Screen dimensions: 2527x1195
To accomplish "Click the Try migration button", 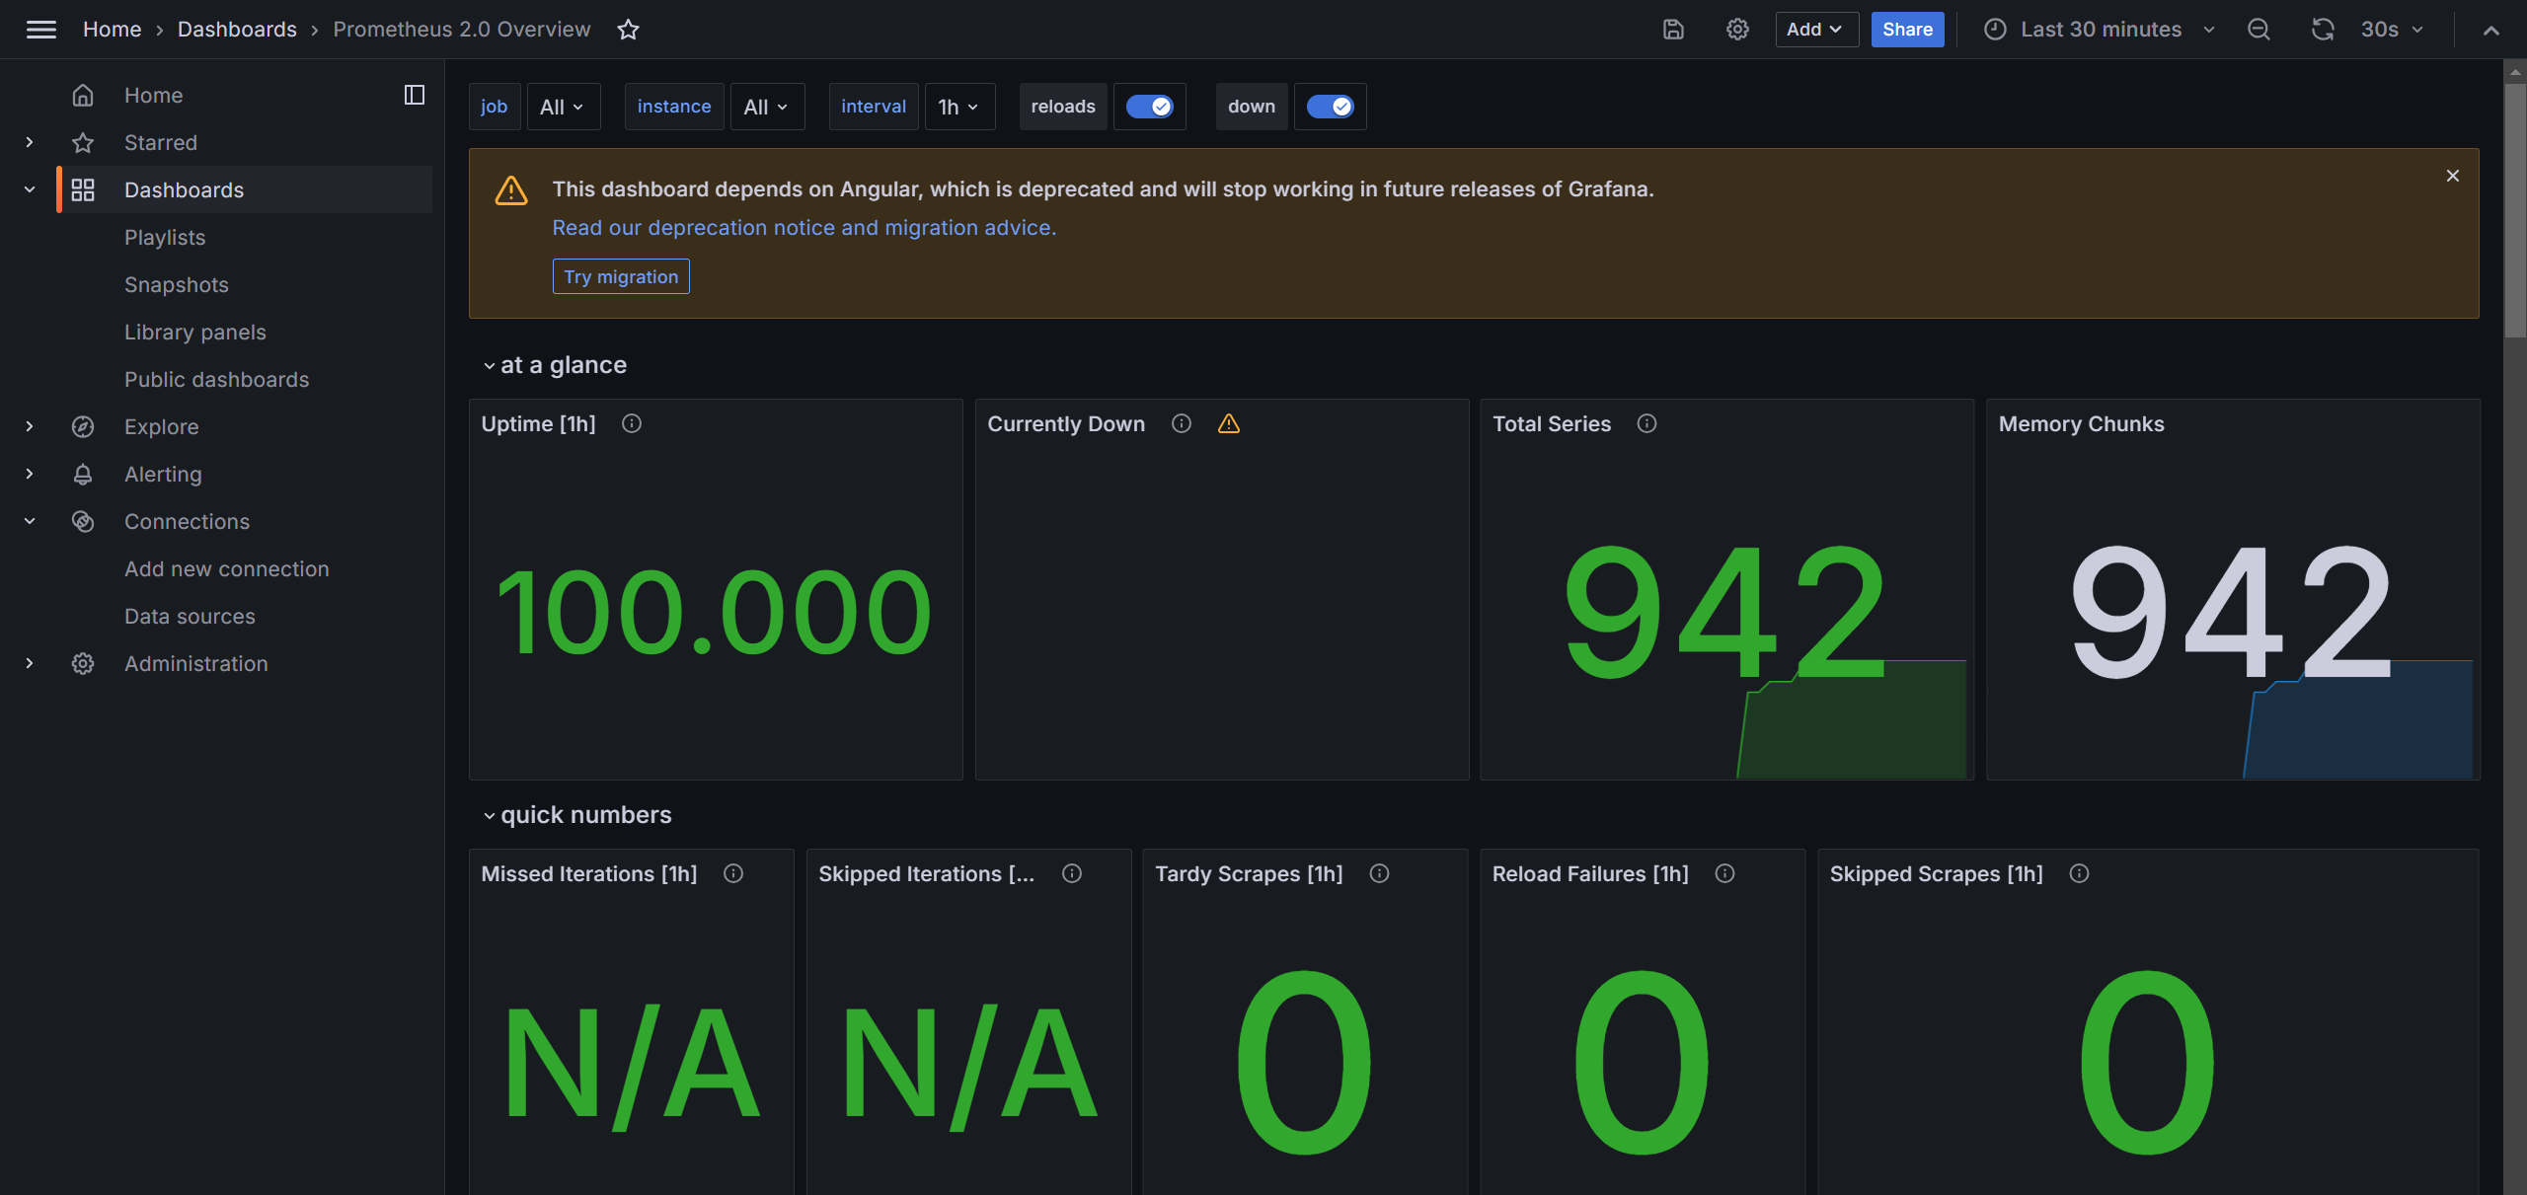I will [x=621, y=276].
